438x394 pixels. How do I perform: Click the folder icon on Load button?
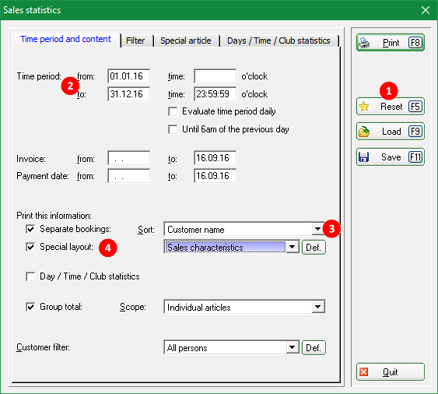click(364, 132)
